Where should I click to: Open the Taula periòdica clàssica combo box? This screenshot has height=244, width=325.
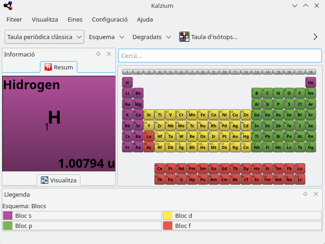(44, 37)
